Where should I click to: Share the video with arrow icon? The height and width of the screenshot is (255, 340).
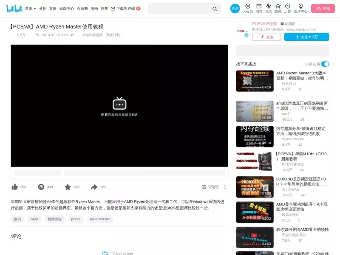pyautogui.click(x=94, y=187)
